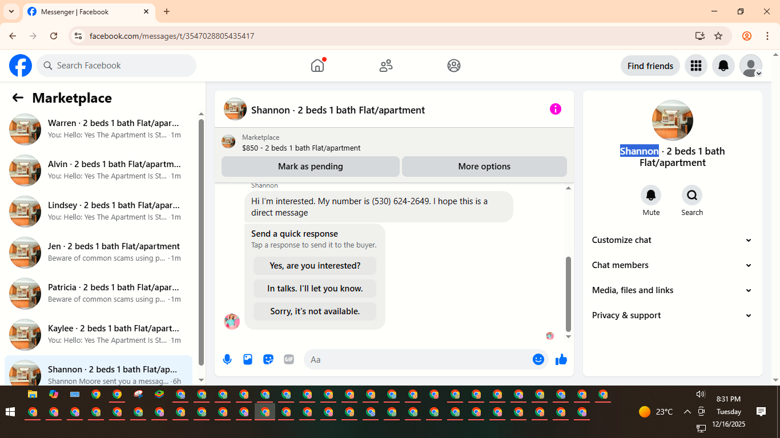
Task: View site information icon beside URL
Action: point(78,36)
